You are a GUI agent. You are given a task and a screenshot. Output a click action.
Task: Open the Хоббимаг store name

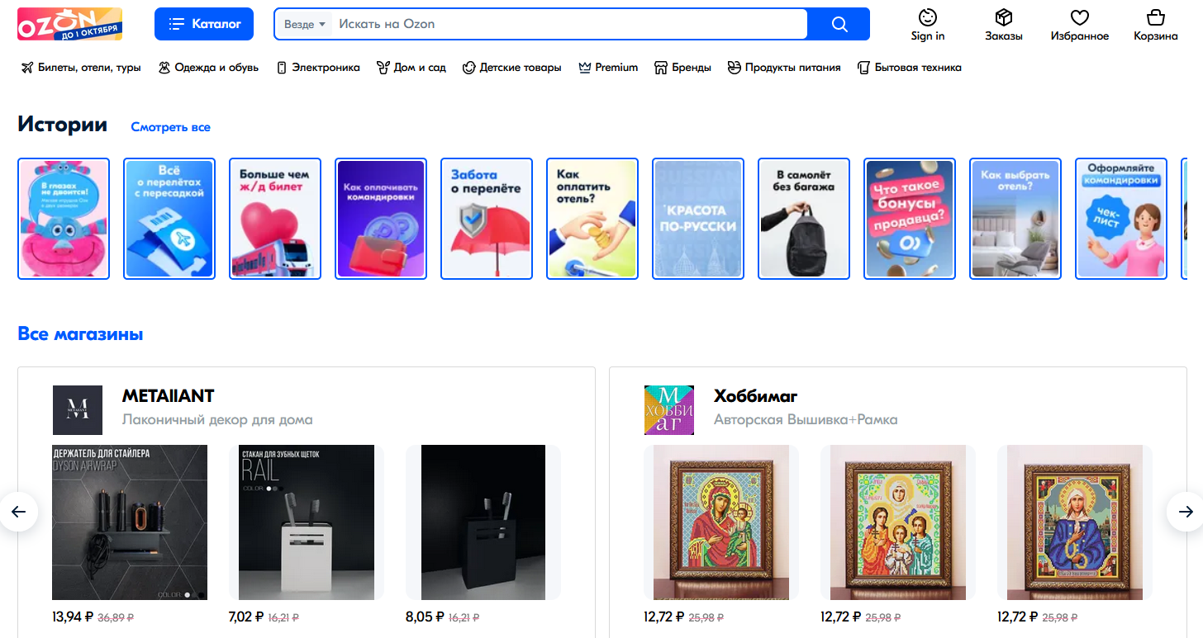pos(756,396)
